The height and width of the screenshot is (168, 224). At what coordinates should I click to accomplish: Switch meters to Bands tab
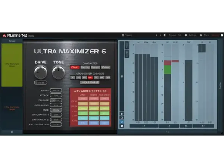click(127, 54)
